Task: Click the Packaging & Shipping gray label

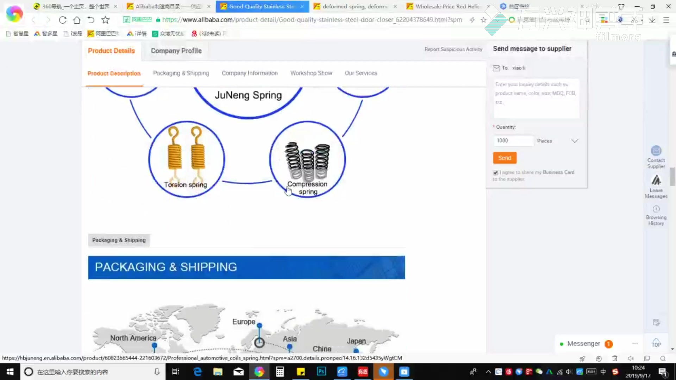Action: click(x=119, y=240)
